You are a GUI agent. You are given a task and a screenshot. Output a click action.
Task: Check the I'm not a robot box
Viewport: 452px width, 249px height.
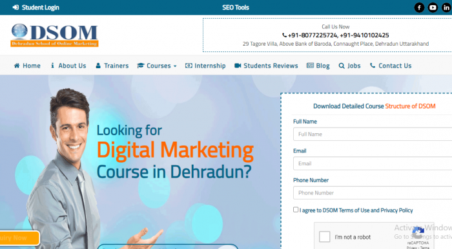pyautogui.click(x=325, y=237)
